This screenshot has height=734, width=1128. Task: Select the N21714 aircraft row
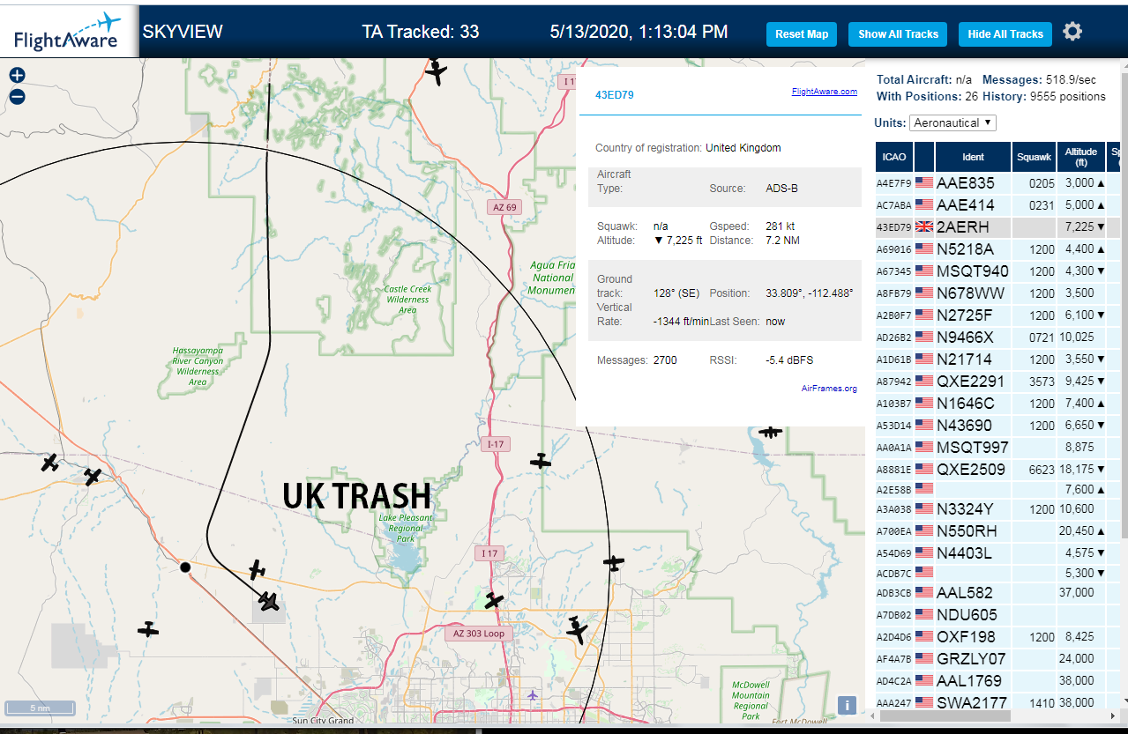pos(997,360)
